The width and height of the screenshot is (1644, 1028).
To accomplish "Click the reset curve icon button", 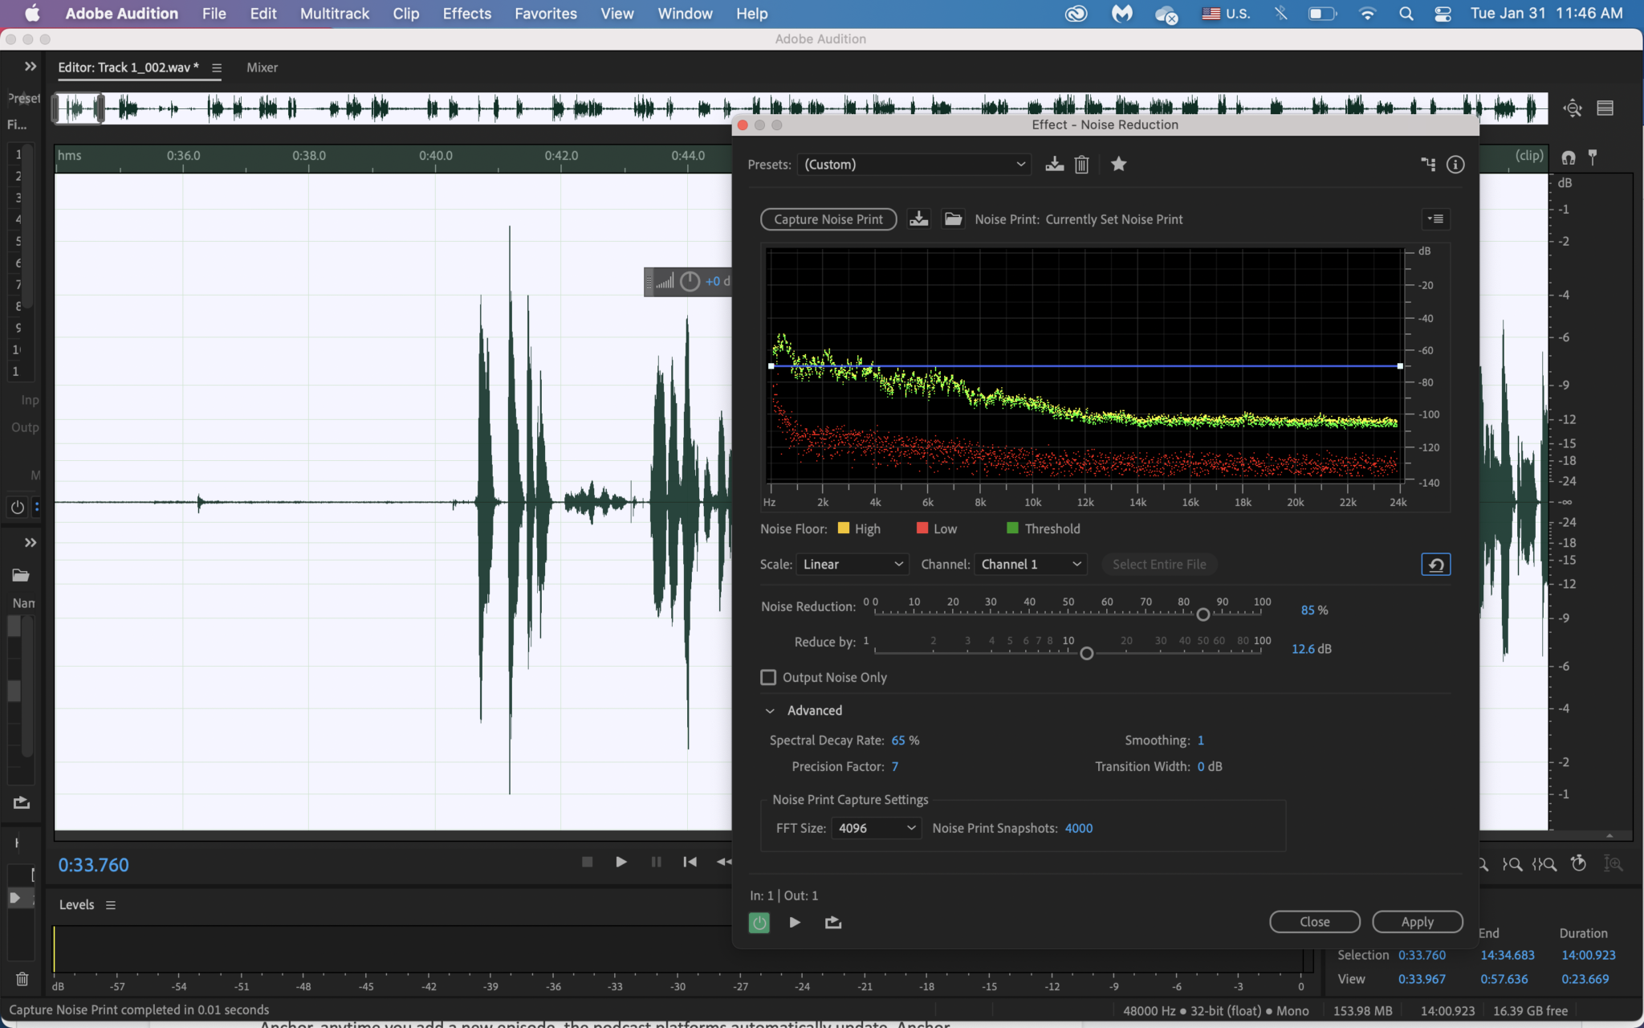I will pos(1435,565).
